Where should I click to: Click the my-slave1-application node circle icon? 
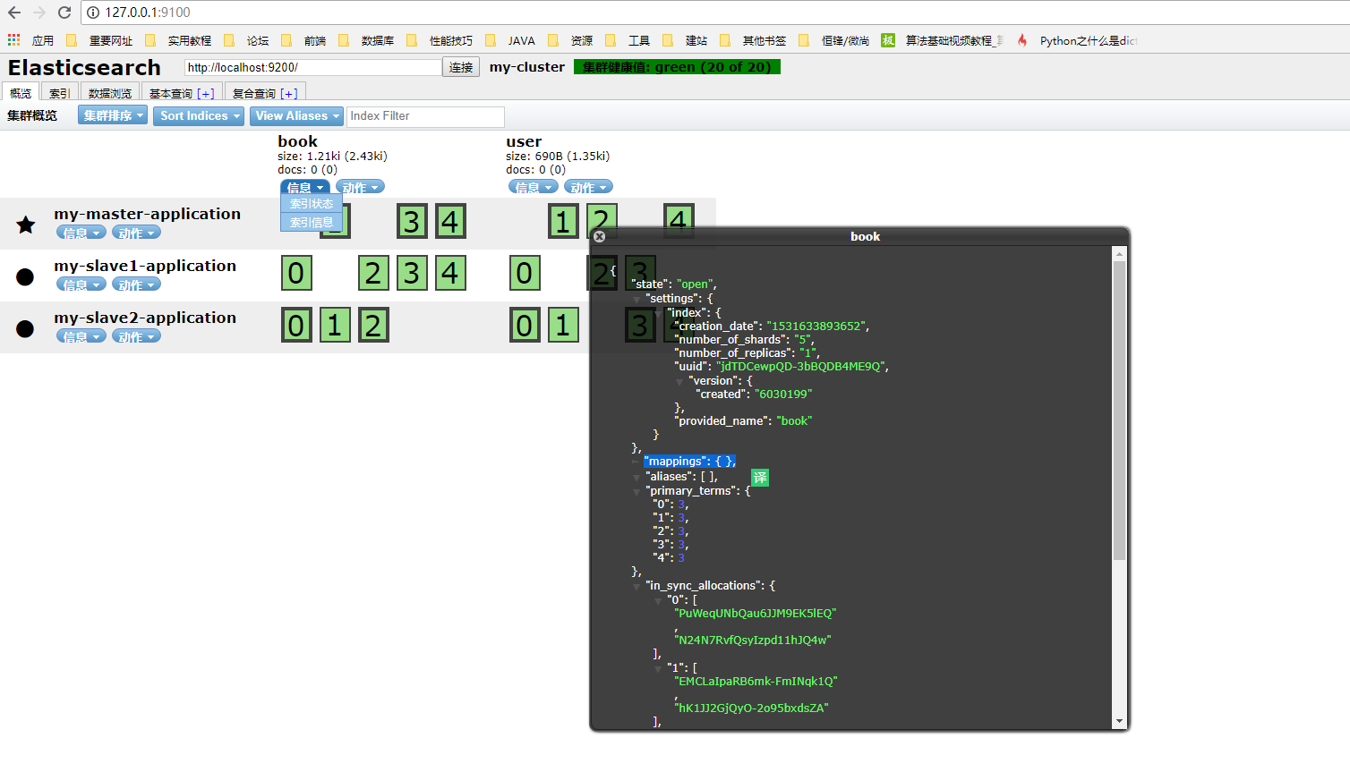25,276
